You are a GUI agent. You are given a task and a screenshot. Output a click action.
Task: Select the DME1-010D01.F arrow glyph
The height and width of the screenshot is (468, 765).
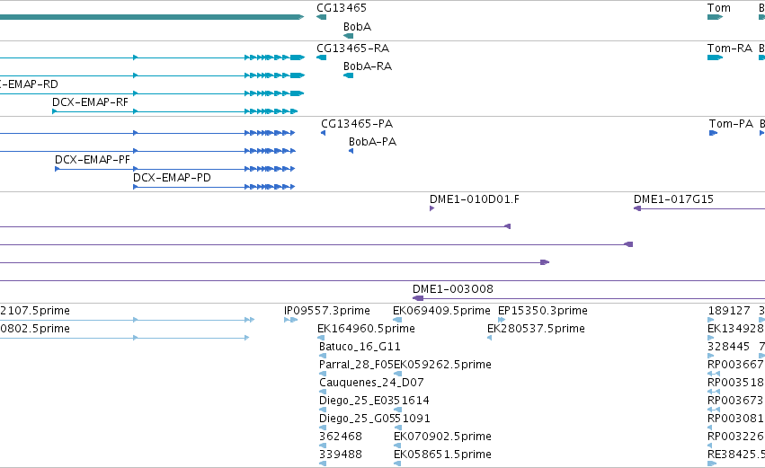coord(431,208)
